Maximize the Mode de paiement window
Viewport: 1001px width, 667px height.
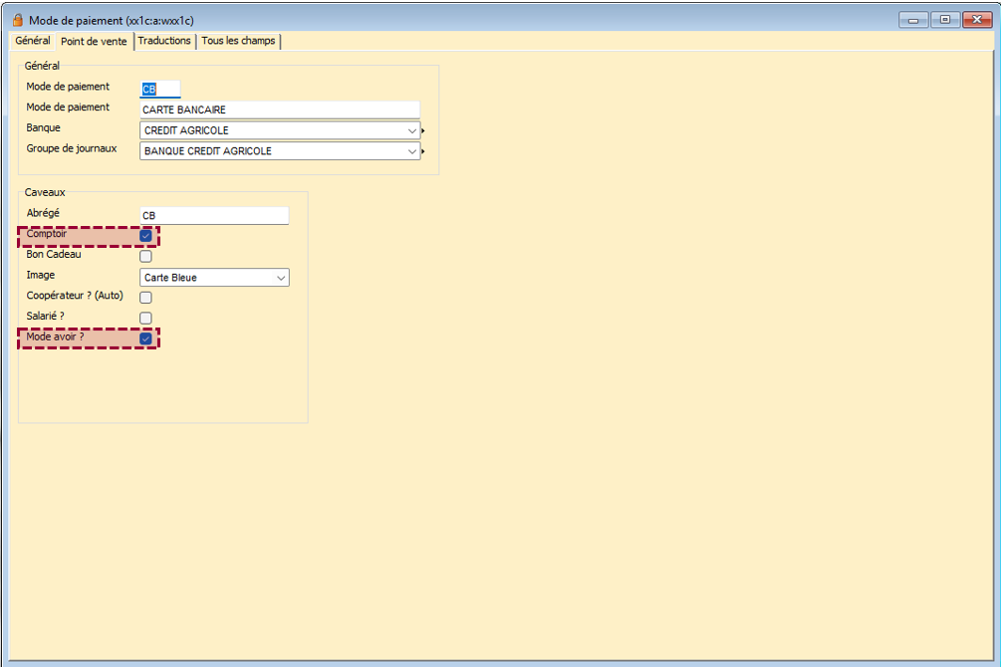pos(944,19)
